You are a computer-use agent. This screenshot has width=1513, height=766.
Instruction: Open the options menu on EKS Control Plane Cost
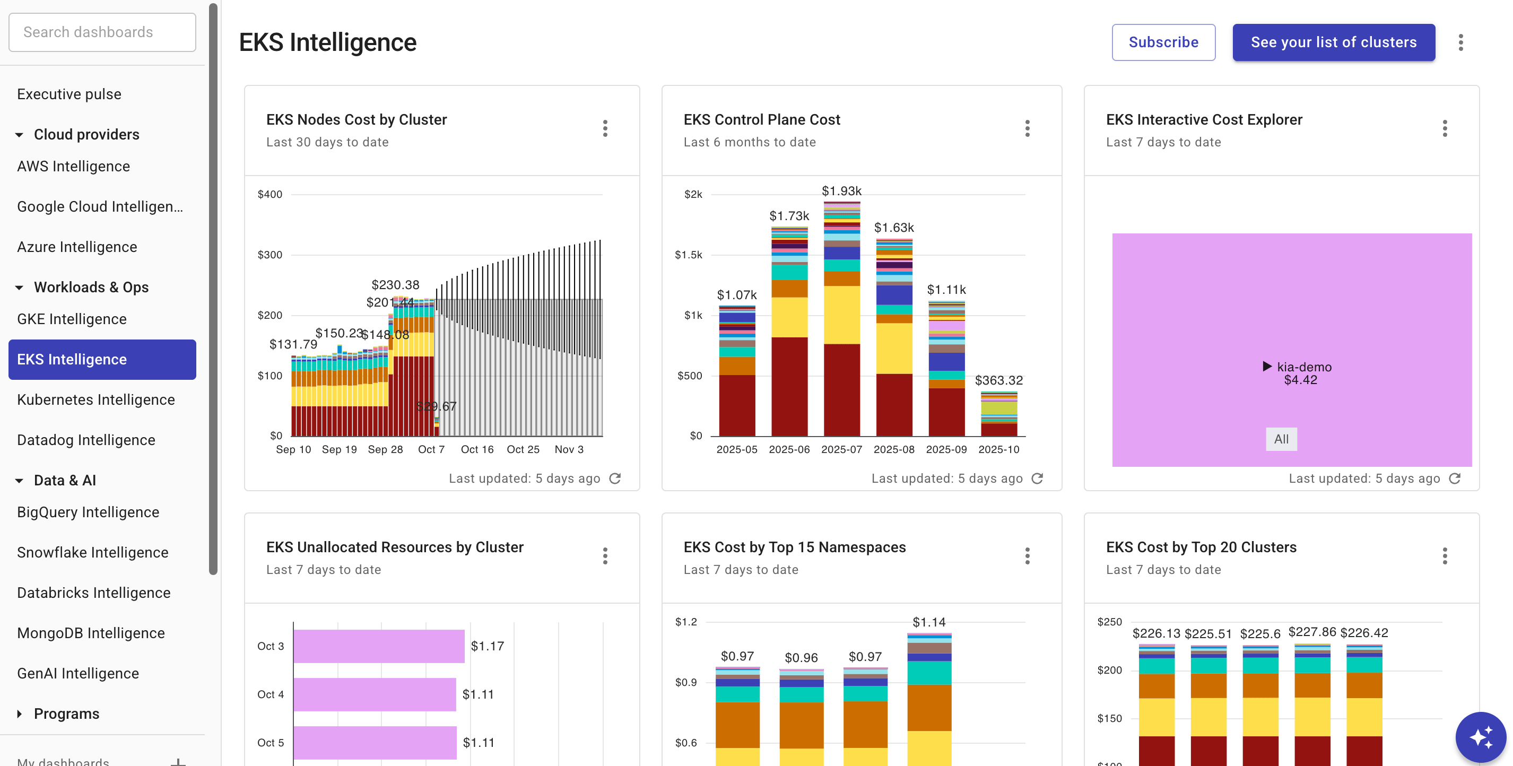[1027, 129]
